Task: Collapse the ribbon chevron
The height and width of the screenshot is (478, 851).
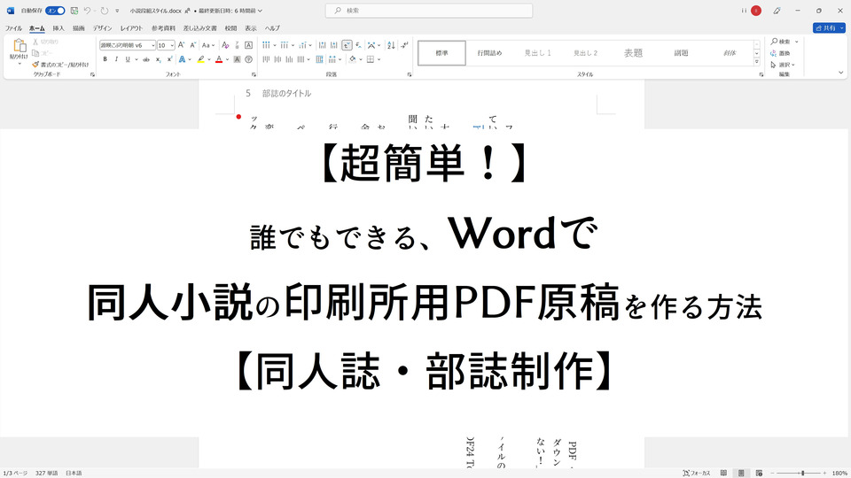Action: (841, 73)
